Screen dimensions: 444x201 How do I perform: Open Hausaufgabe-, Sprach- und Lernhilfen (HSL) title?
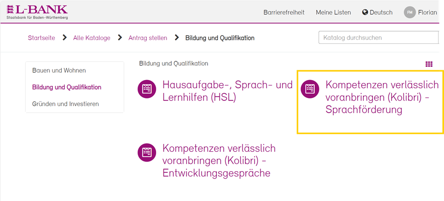coord(227,91)
